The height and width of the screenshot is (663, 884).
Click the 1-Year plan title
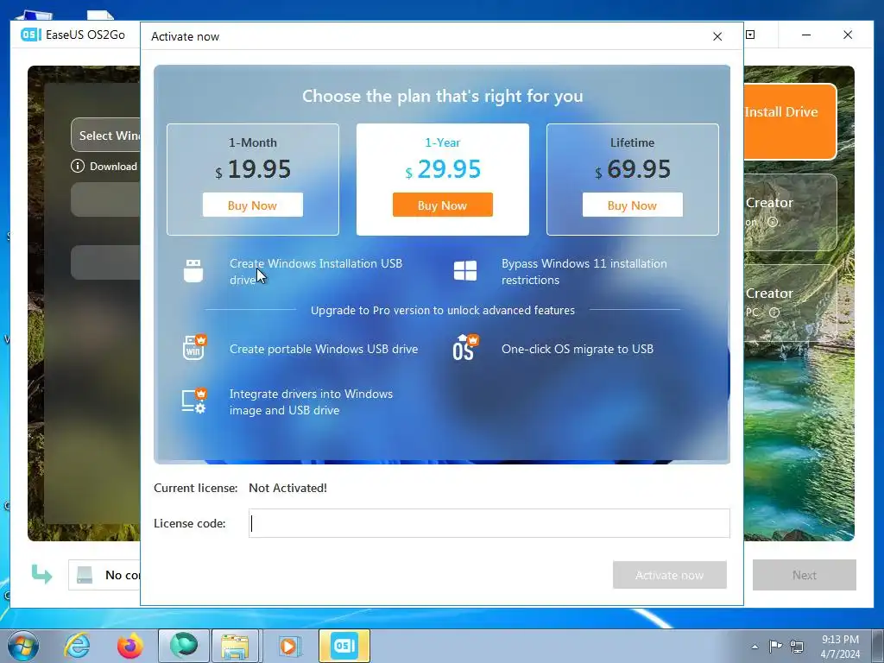[443, 142]
